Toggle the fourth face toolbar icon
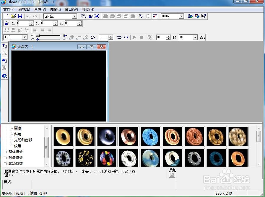The image size is (265, 197). (126, 16)
